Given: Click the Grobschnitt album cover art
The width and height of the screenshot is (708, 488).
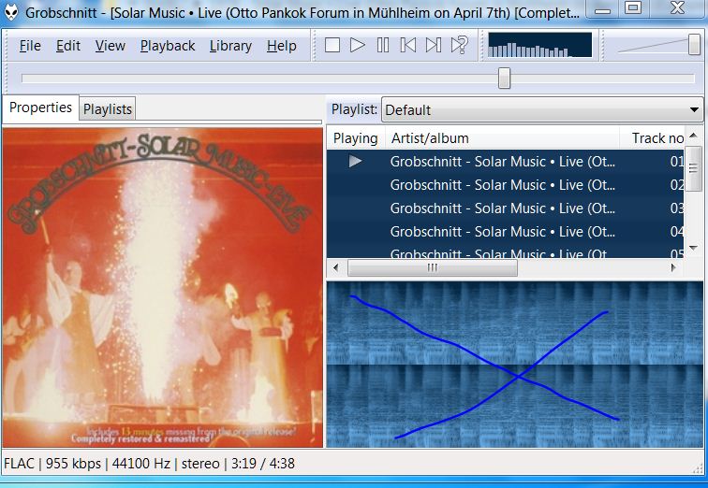Looking at the screenshot, I should (x=163, y=288).
